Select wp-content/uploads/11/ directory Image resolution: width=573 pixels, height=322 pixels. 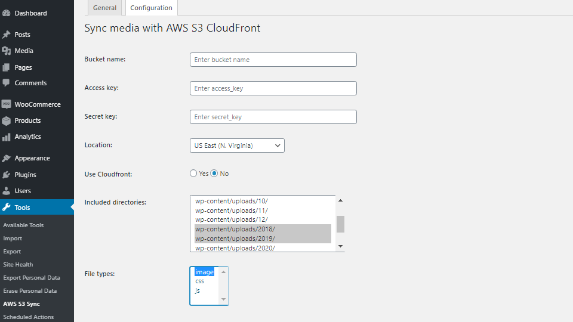tap(263, 210)
